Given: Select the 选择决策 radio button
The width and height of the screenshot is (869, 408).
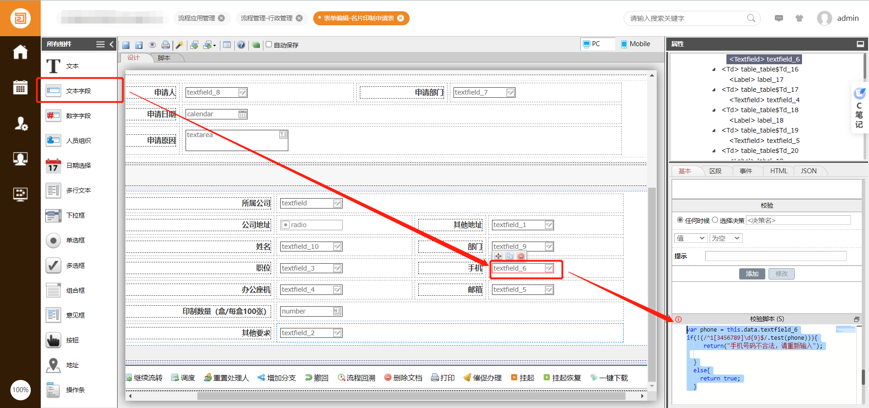Looking at the screenshot, I should click(715, 220).
